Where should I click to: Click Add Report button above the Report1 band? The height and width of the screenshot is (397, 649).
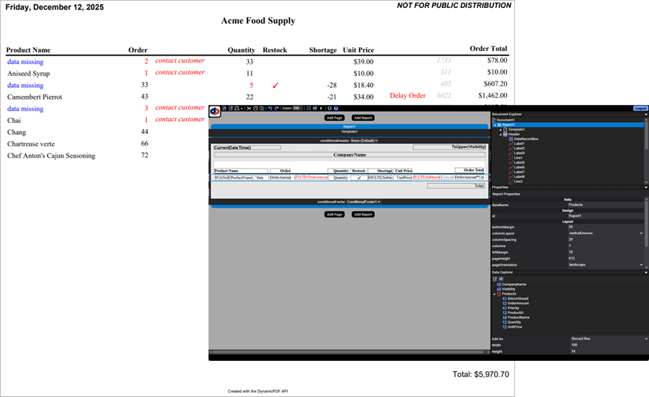pyautogui.click(x=363, y=117)
